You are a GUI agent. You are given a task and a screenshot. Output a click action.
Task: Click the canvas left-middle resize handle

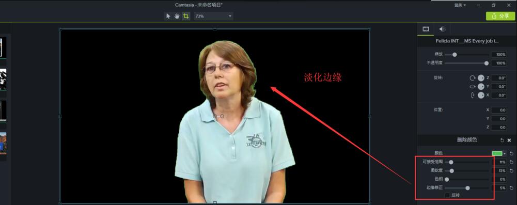[60, 116]
